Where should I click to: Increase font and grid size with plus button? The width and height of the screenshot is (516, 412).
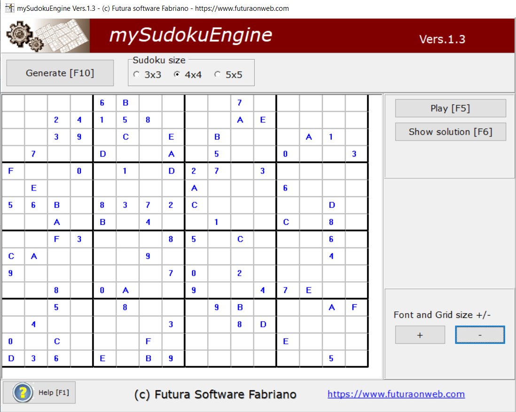[420, 334]
